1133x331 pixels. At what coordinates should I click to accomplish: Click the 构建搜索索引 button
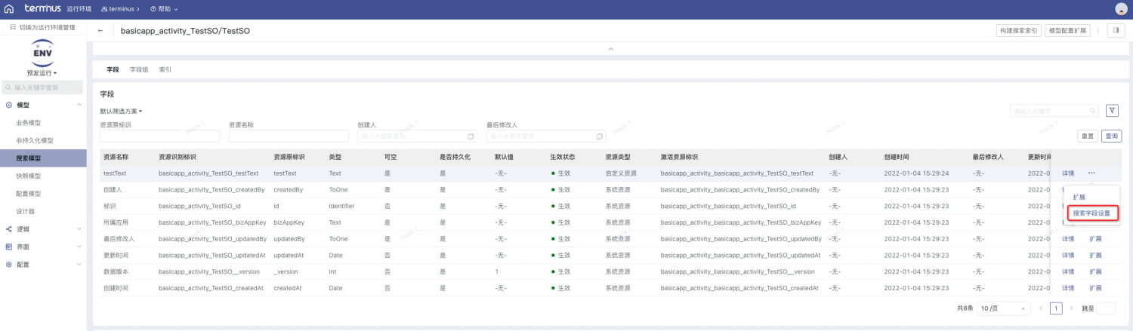point(1019,31)
